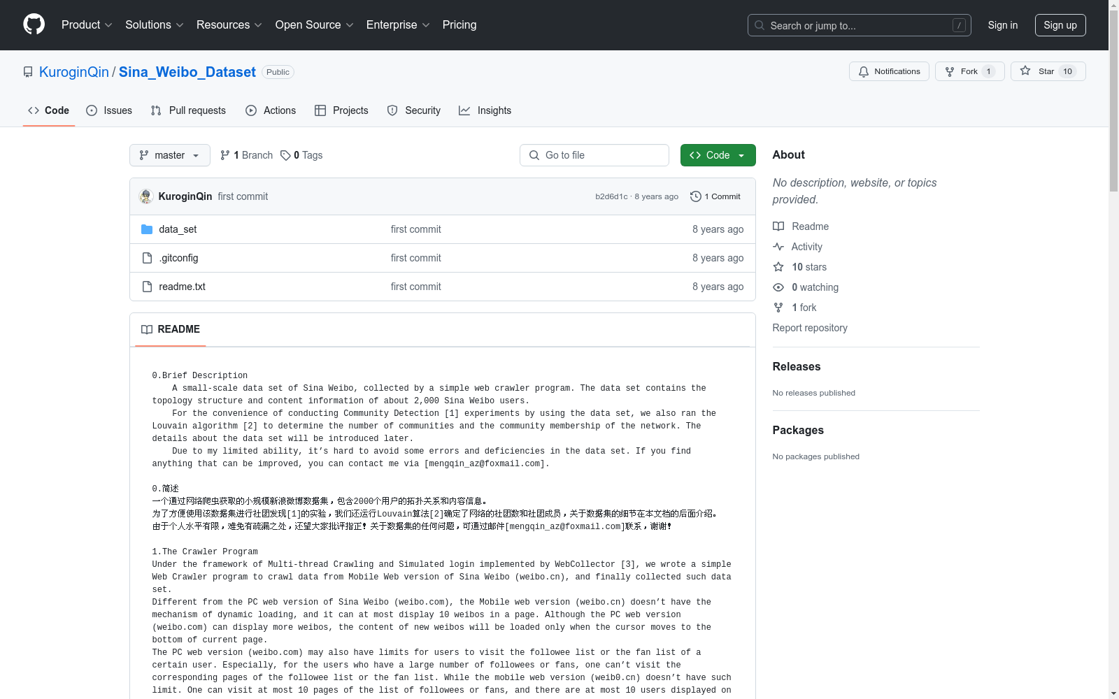Open the master branch selector
Image resolution: width=1119 pixels, height=699 pixels.
[170, 155]
